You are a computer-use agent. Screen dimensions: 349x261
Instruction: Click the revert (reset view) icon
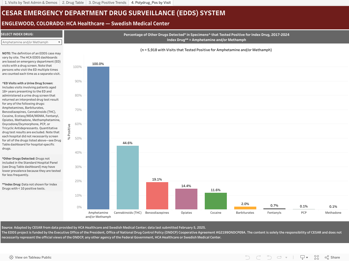pyautogui.click(x=269, y=257)
